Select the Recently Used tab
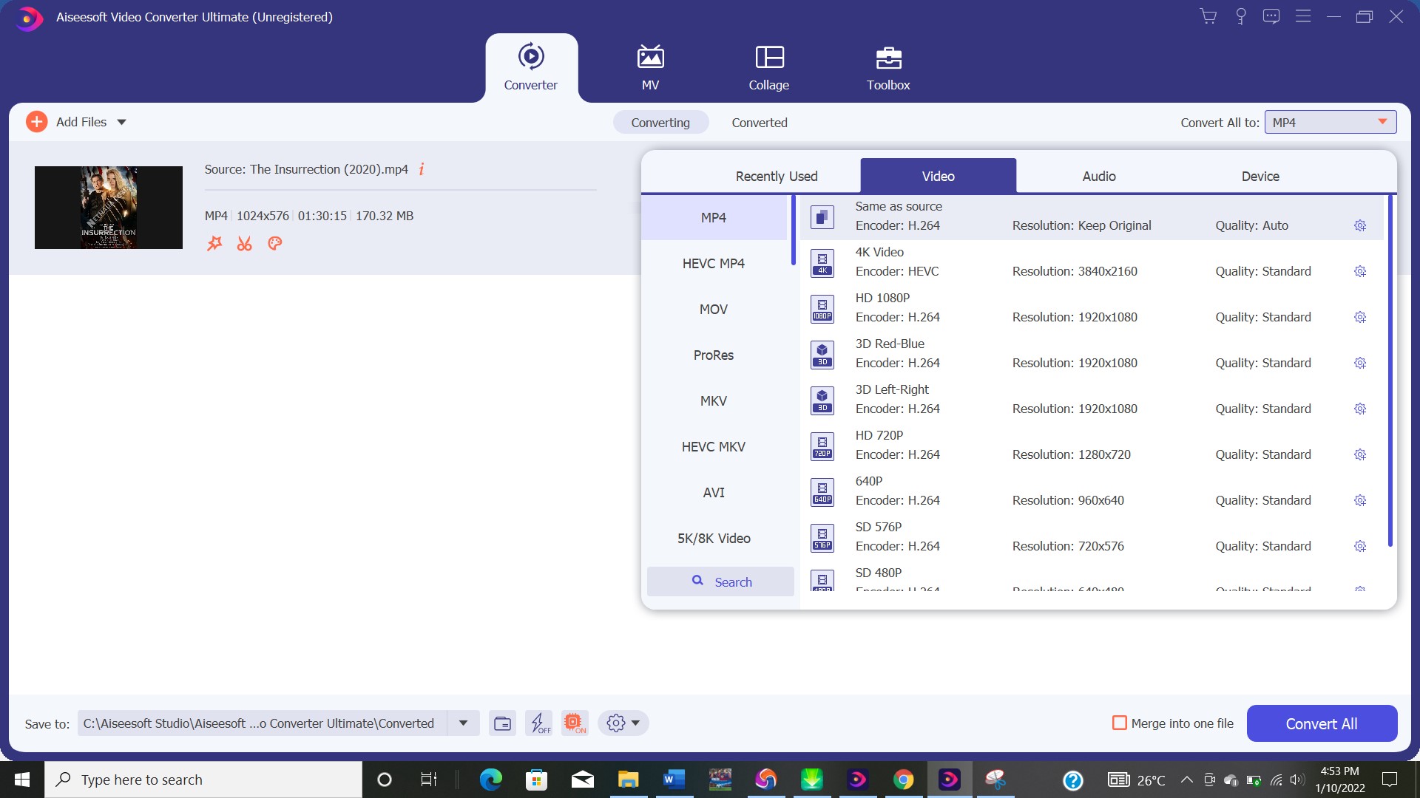The image size is (1420, 798). pos(777,176)
